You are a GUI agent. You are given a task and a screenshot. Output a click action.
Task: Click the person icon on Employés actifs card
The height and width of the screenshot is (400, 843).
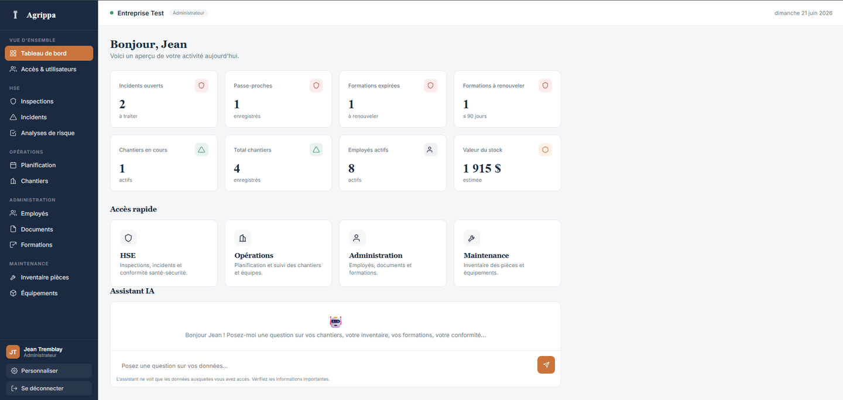(431, 150)
